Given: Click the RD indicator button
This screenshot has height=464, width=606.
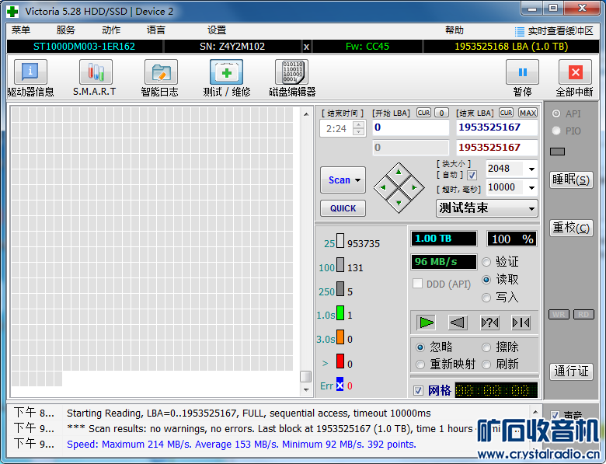Looking at the screenshot, I should pos(583,314).
